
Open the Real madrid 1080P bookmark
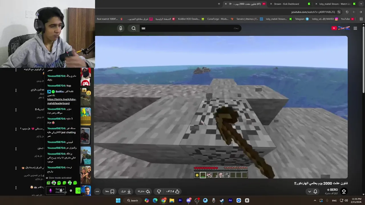(110, 19)
